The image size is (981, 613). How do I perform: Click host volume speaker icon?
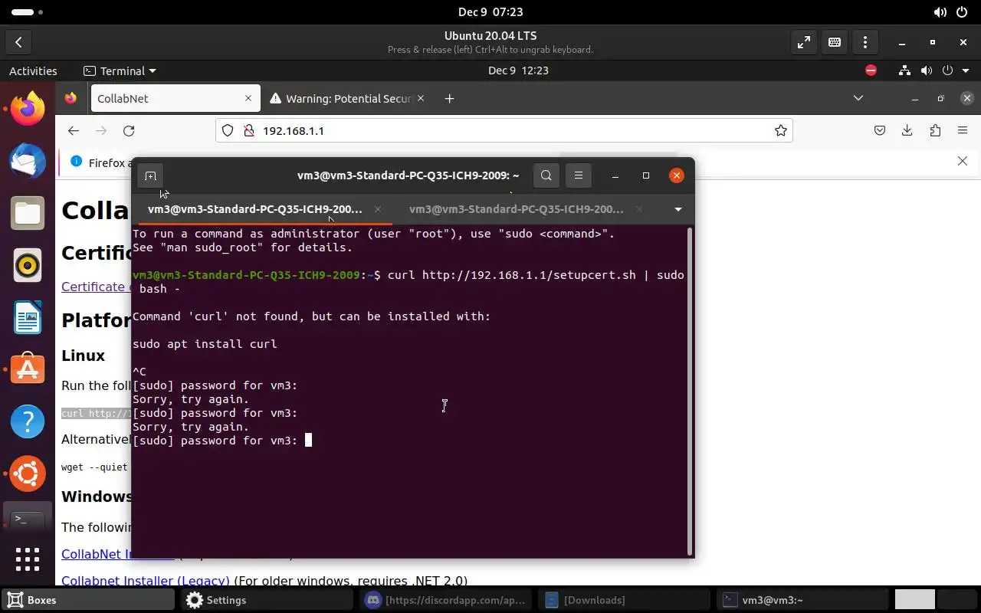point(940,12)
